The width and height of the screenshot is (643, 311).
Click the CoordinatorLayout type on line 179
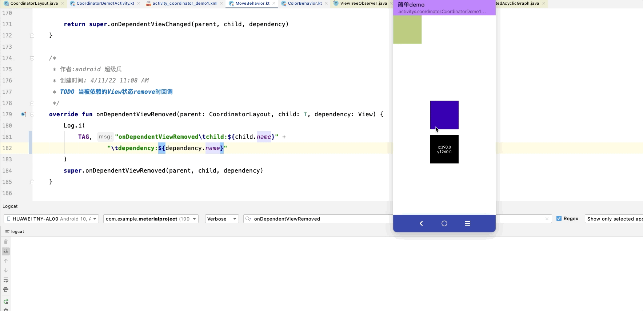[x=240, y=114]
